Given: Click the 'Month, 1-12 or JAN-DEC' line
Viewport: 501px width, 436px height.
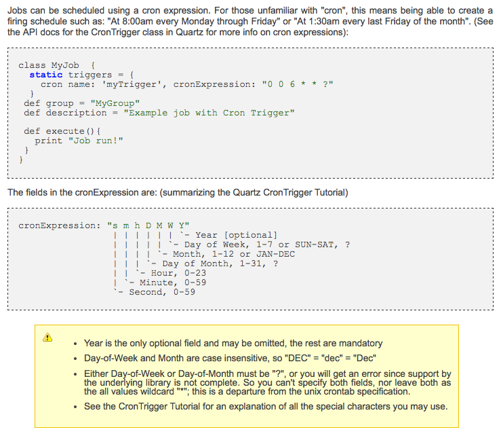Looking at the screenshot, I should 235,254.
